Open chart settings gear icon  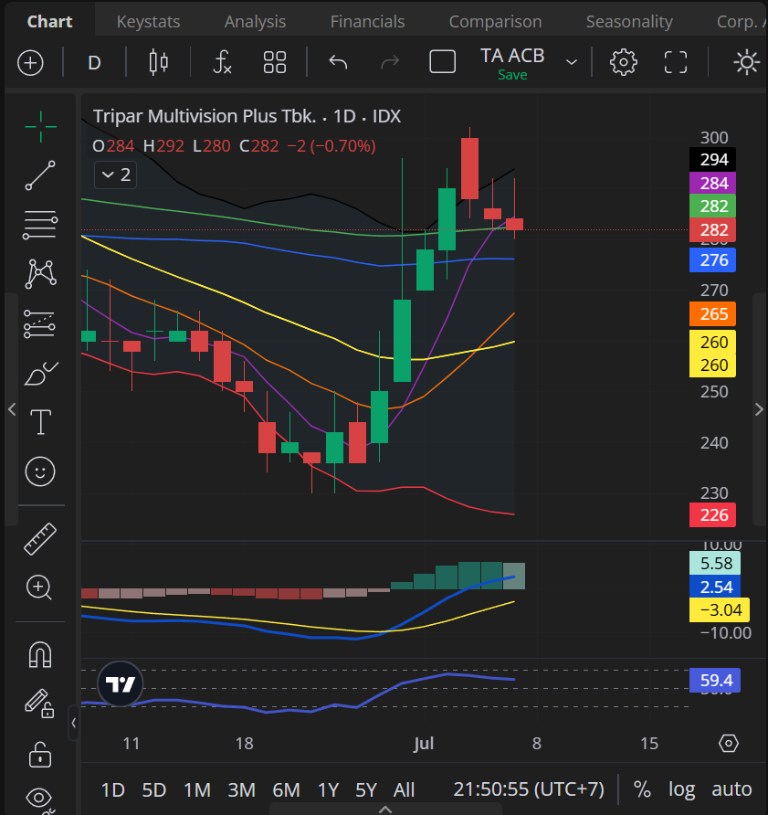(x=623, y=63)
